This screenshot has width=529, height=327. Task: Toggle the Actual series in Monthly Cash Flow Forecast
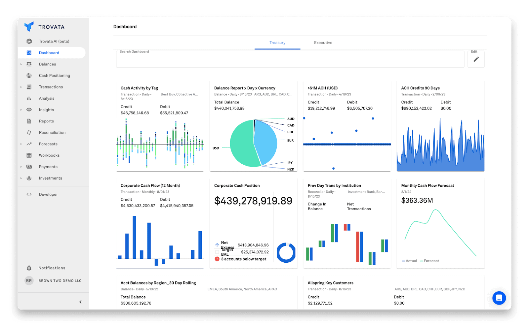click(409, 261)
